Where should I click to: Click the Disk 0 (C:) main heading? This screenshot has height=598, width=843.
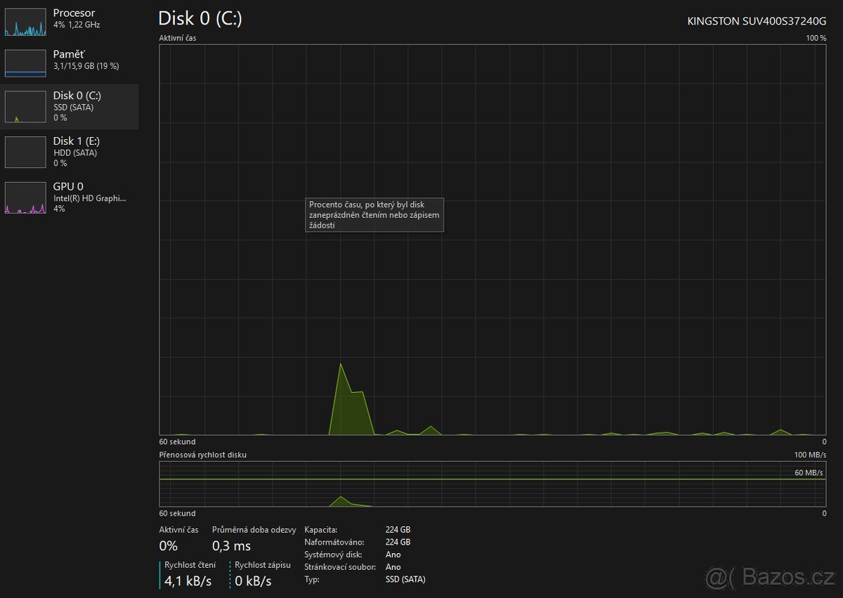click(200, 19)
